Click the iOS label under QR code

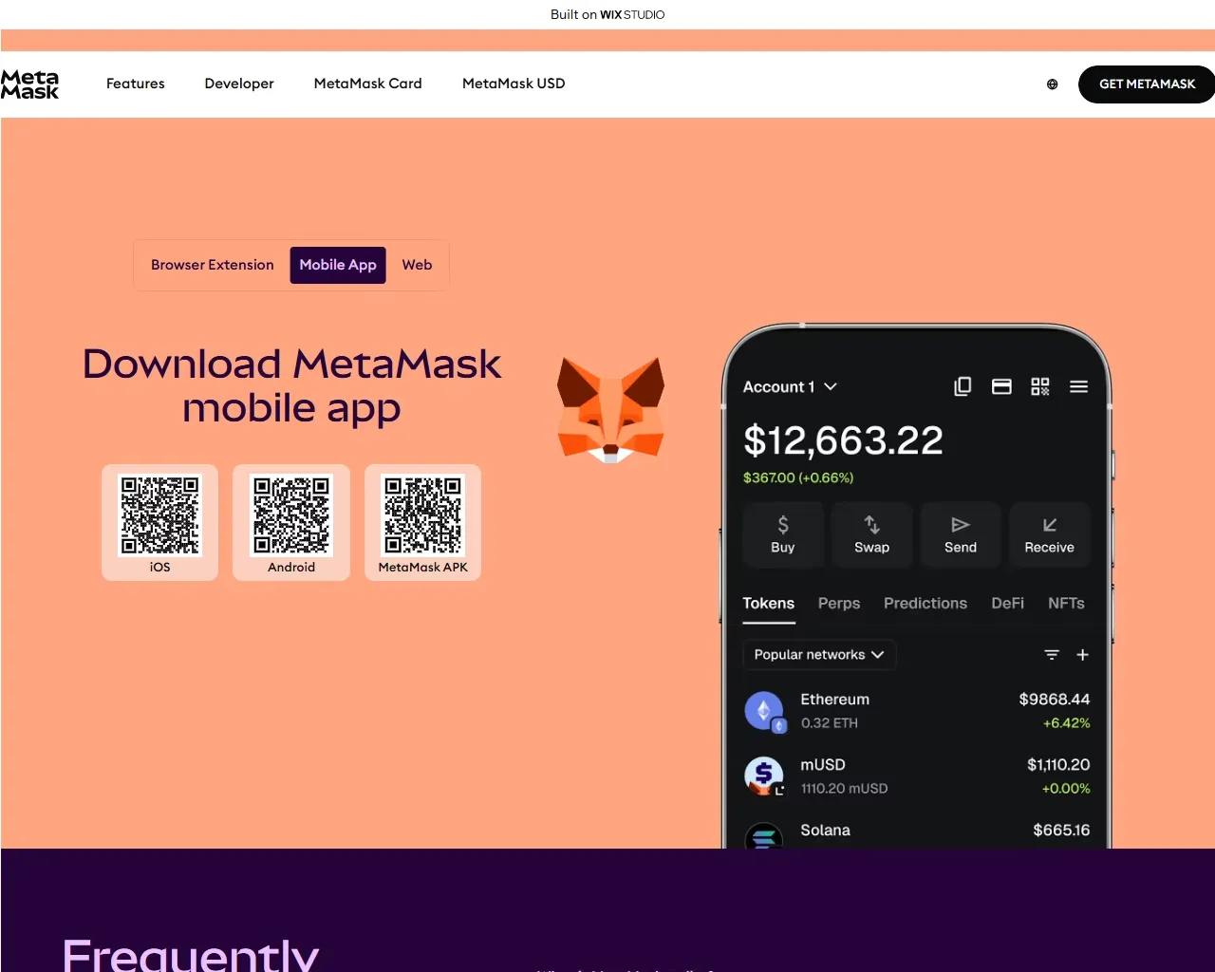point(159,567)
